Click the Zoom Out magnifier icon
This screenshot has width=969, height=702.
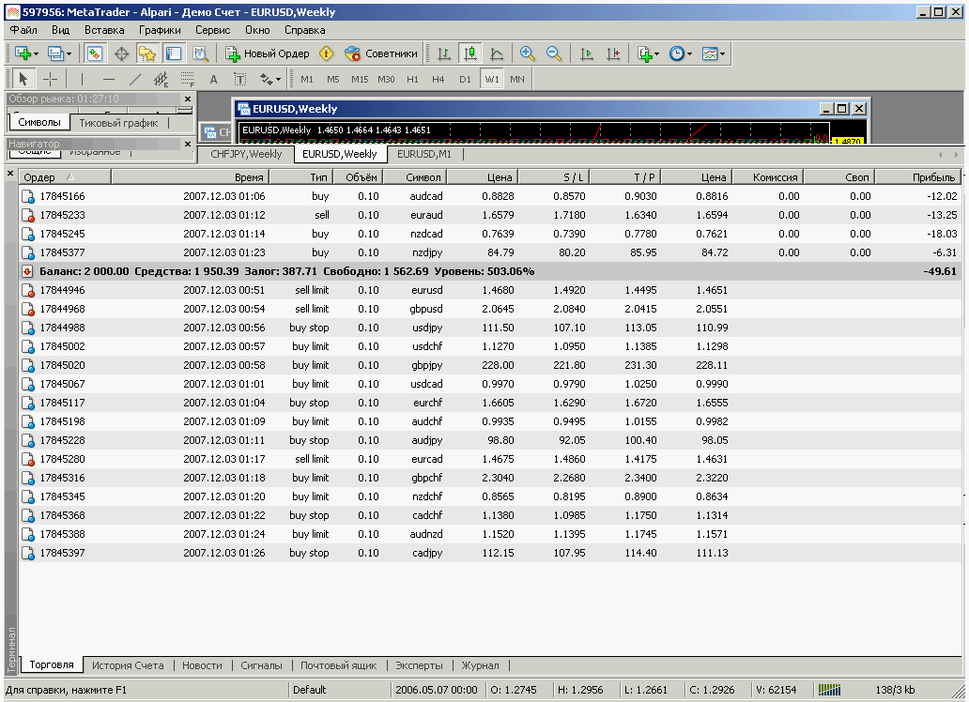click(554, 54)
